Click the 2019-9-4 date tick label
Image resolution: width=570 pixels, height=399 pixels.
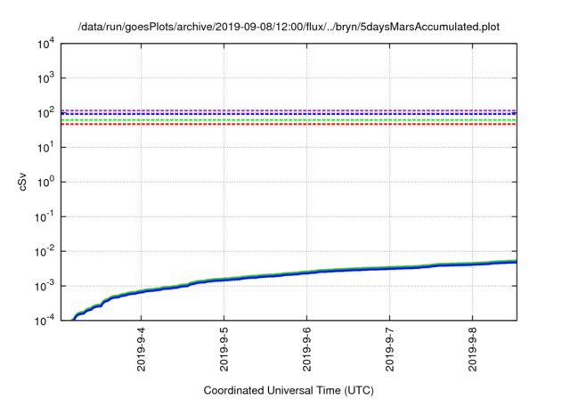click(141, 349)
